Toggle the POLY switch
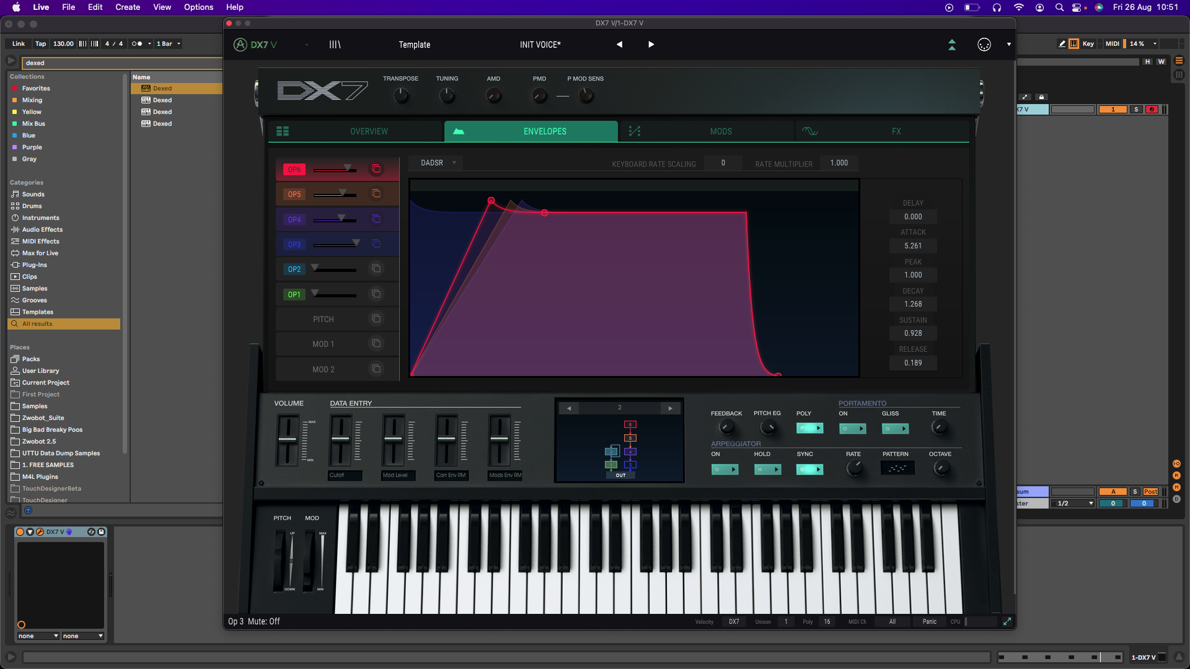This screenshot has width=1190, height=669. [x=809, y=428]
